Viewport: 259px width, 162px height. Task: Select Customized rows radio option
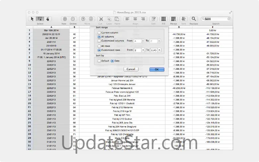tap(99, 50)
